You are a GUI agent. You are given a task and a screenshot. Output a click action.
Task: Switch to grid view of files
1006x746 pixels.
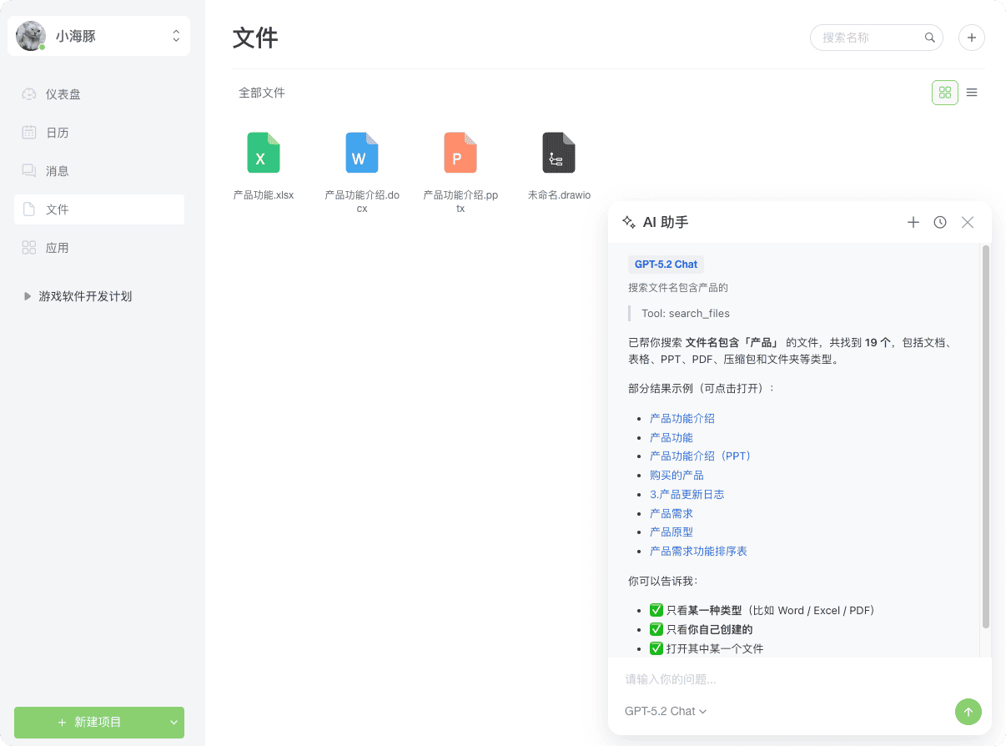[945, 93]
